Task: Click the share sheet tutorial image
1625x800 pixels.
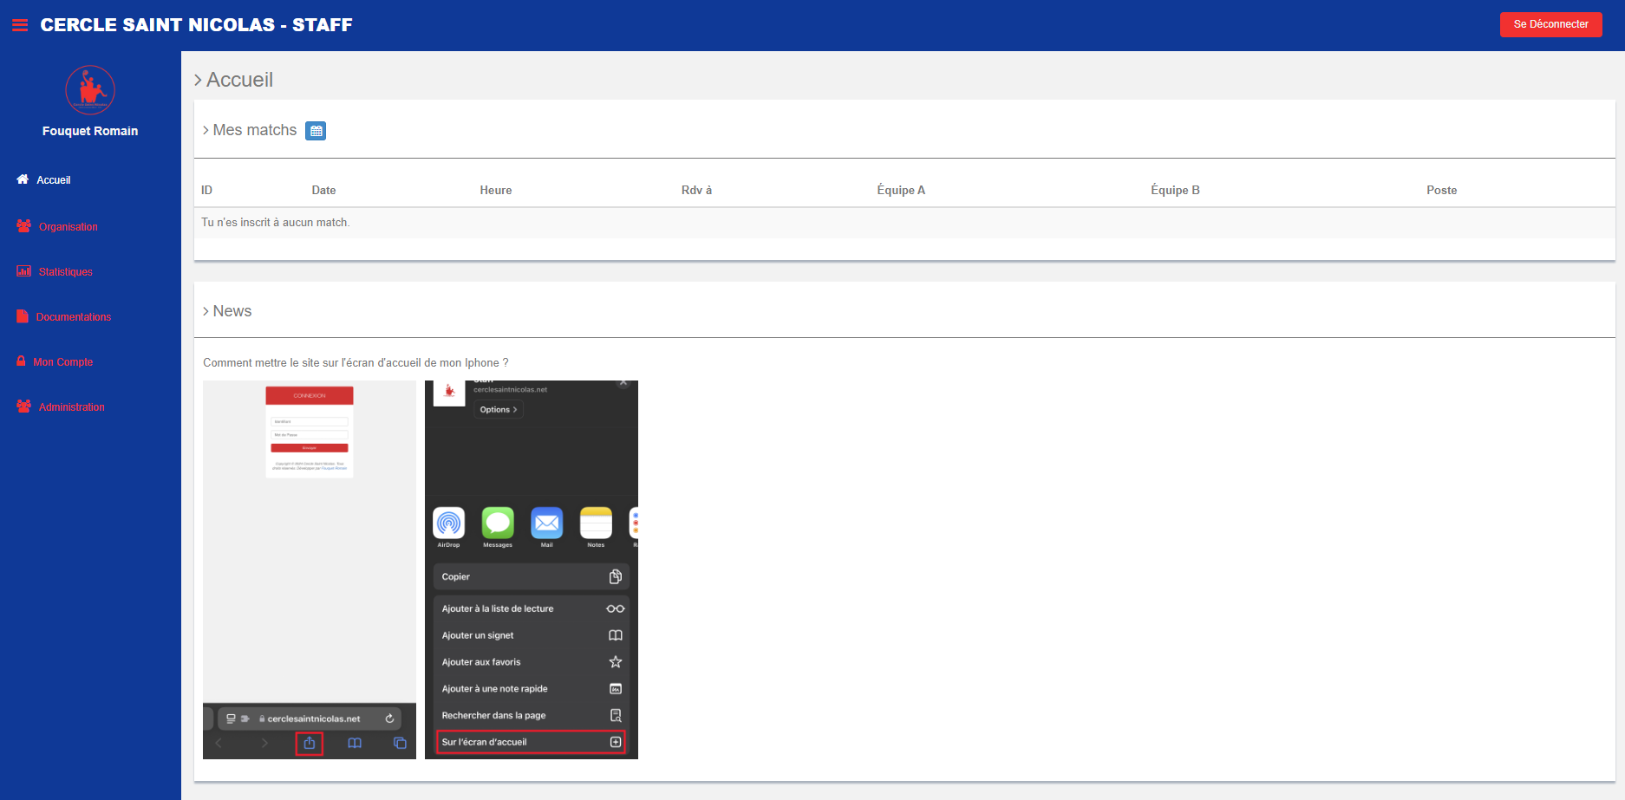Action: pyautogui.click(x=532, y=569)
